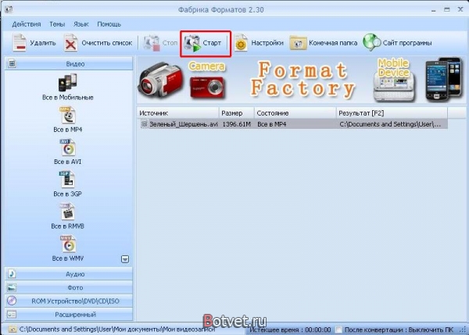This screenshot has width=469, height=335.
Task: Click the Видео panel header icon
Action: click(x=12, y=64)
